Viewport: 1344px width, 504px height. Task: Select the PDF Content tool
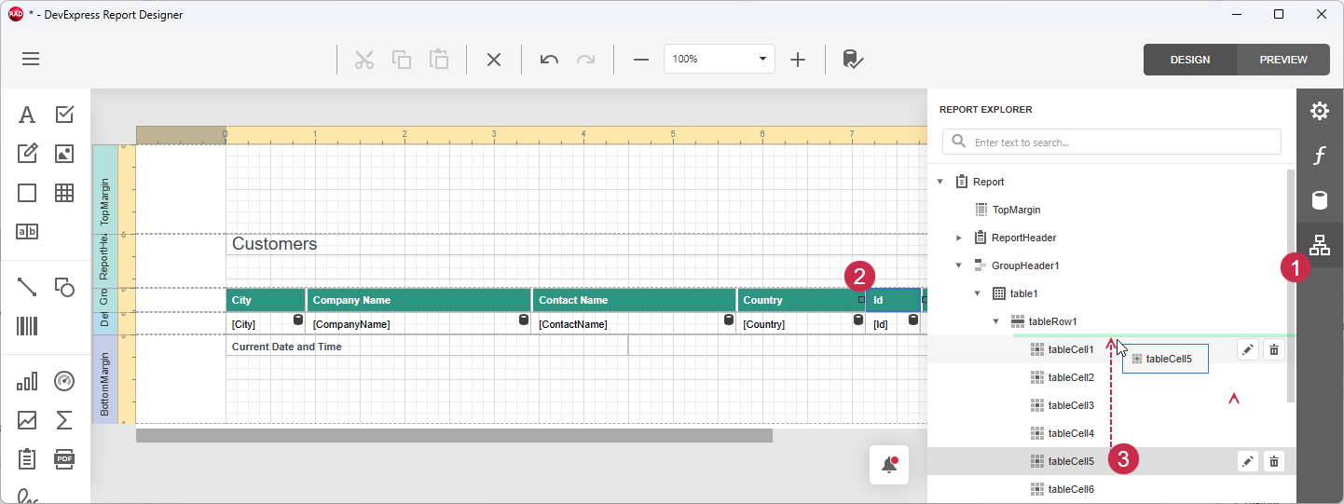click(x=64, y=459)
